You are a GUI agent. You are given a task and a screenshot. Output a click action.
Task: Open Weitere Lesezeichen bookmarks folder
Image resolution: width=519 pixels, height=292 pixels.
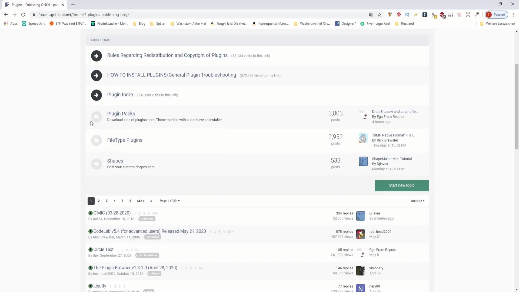click(497, 24)
